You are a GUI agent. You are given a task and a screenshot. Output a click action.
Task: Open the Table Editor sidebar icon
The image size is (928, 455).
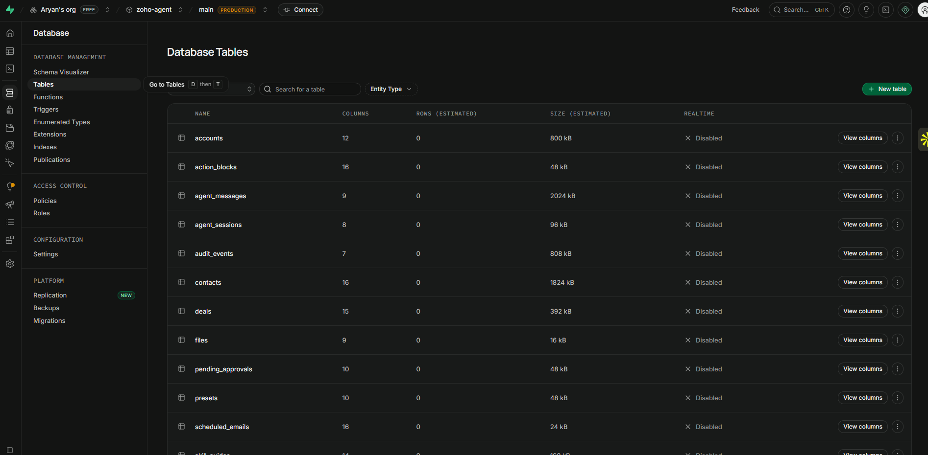[x=10, y=51]
